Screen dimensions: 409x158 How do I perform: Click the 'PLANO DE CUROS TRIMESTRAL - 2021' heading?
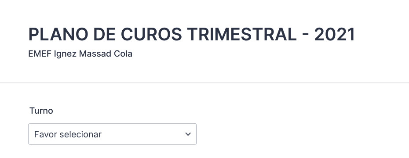(191, 34)
